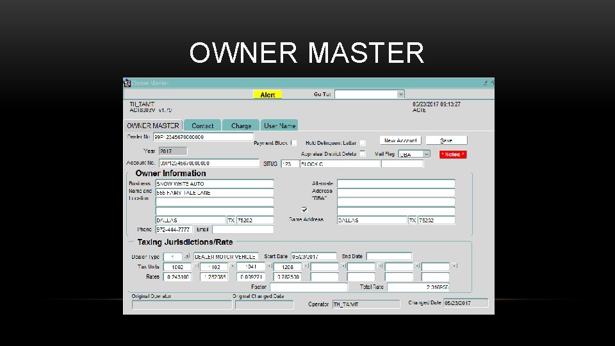Open the Go To dropdown list
615x346 pixels.
tap(400, 95)
